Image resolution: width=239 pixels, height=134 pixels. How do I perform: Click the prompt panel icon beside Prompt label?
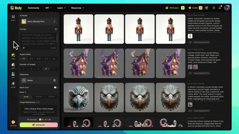click(x=56, y=29)
